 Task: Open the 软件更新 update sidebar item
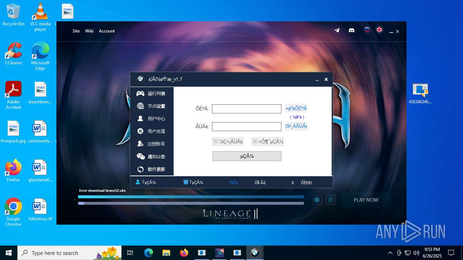[x=152, y=169]
